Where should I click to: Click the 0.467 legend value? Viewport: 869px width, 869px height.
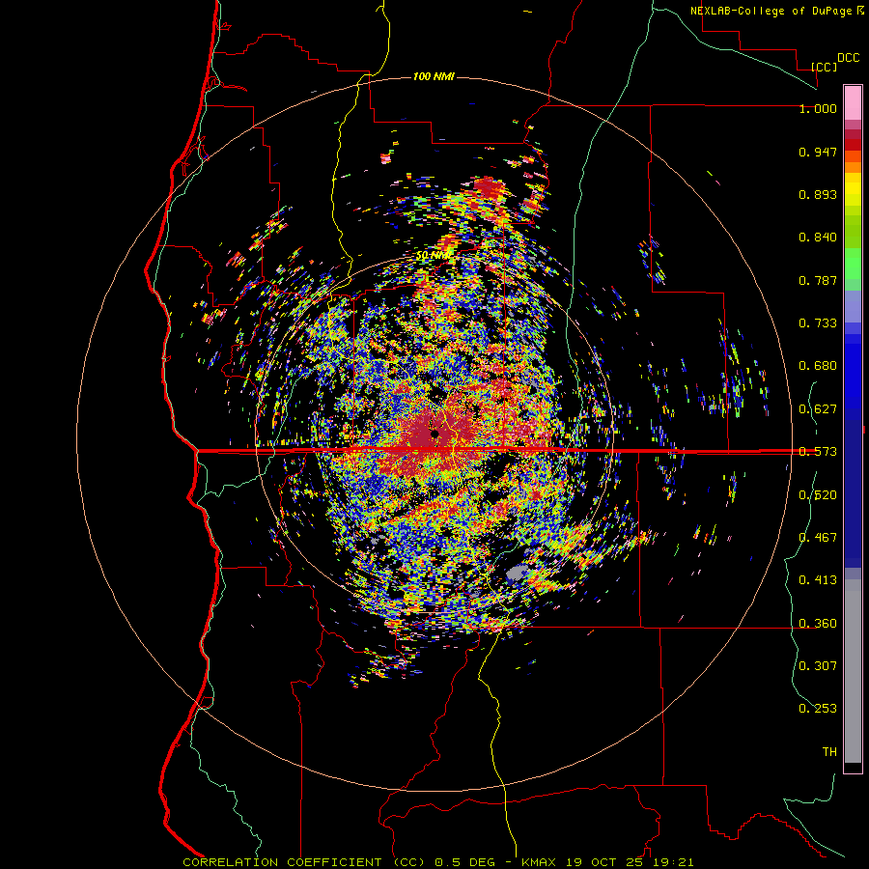click(x=818, y=538)
